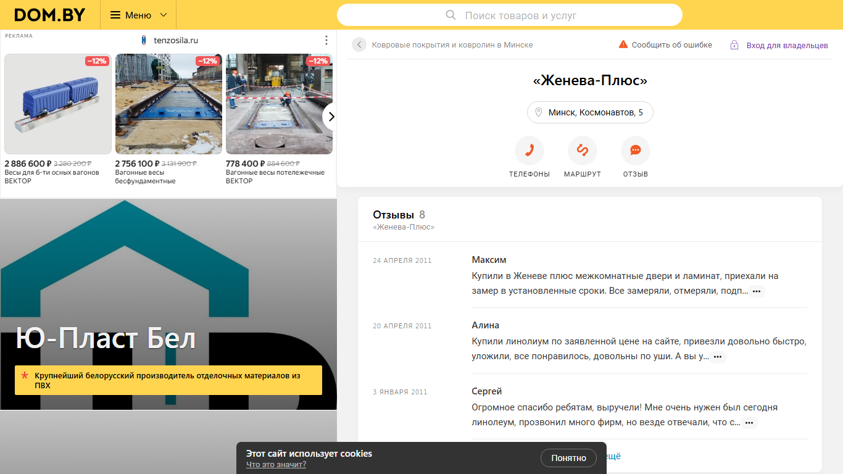Expand Сергей's review with ellipsis
Image resolution: width=843 pixels, height=474 pixels.
749,423
